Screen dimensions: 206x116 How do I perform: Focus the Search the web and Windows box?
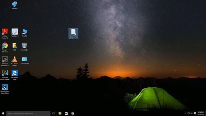point(28,113)
